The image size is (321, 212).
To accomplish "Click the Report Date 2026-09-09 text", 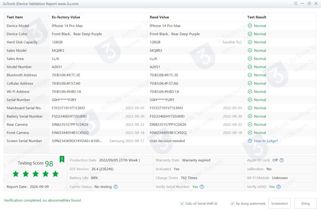I will point(28,187).
